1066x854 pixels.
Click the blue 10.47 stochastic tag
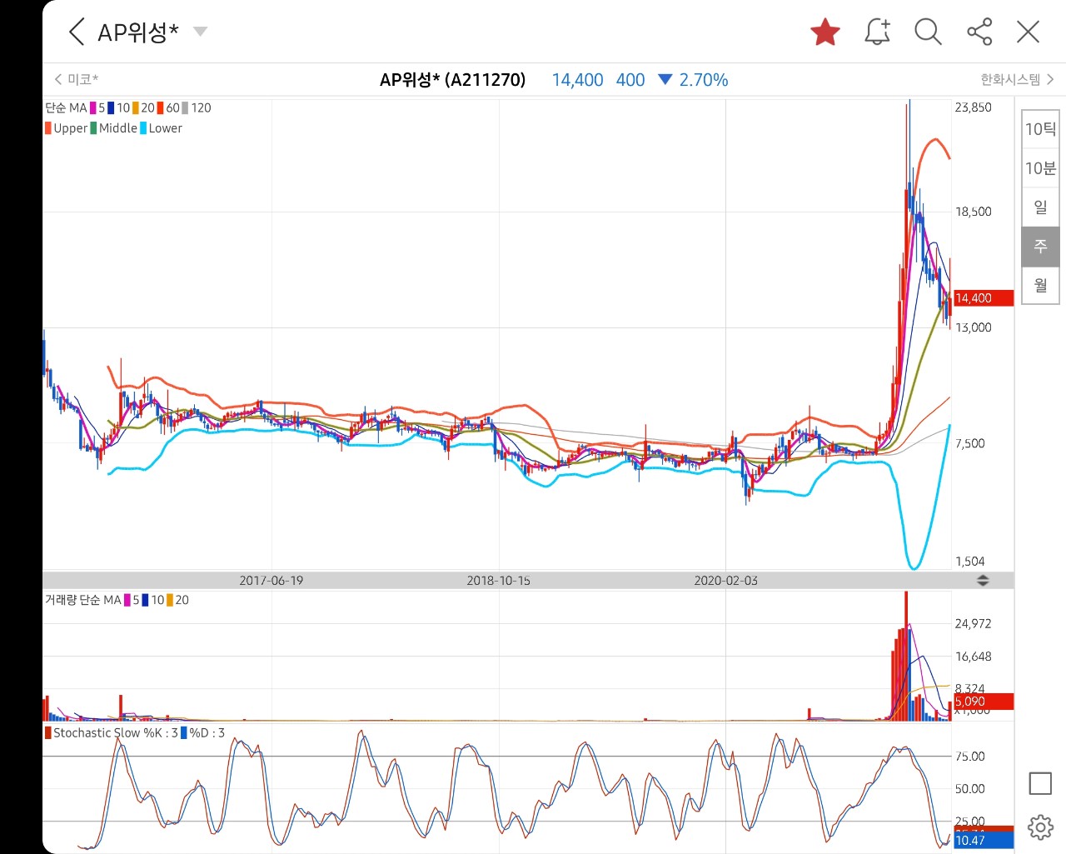pyautogui.click(x=983, y=841)
